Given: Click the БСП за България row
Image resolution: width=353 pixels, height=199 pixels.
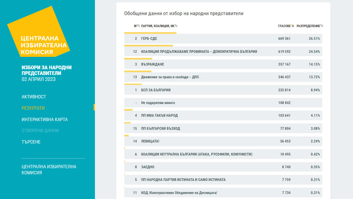Looking at the screenshot, I should (x=223, y=90).
